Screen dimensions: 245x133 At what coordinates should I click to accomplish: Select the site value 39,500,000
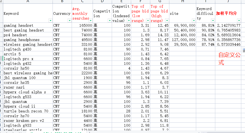[183, 44]
